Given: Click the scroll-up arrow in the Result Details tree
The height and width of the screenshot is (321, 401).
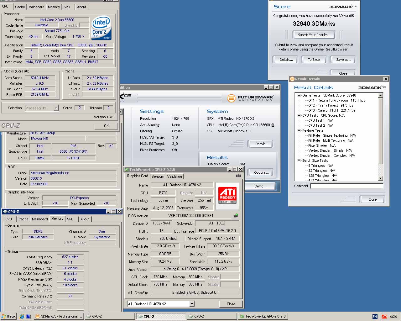Looking at the screenshot, I should tap(381, 95).
